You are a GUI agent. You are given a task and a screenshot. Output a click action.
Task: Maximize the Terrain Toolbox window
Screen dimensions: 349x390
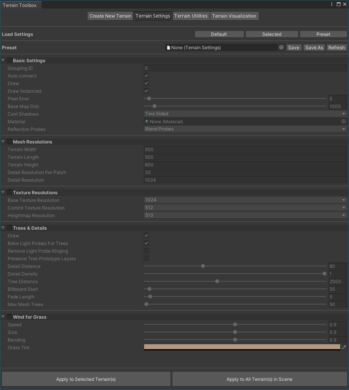338,5
